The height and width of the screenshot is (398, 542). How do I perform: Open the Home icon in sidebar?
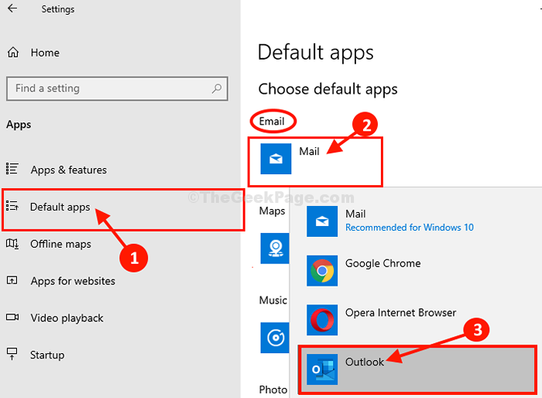13,53
